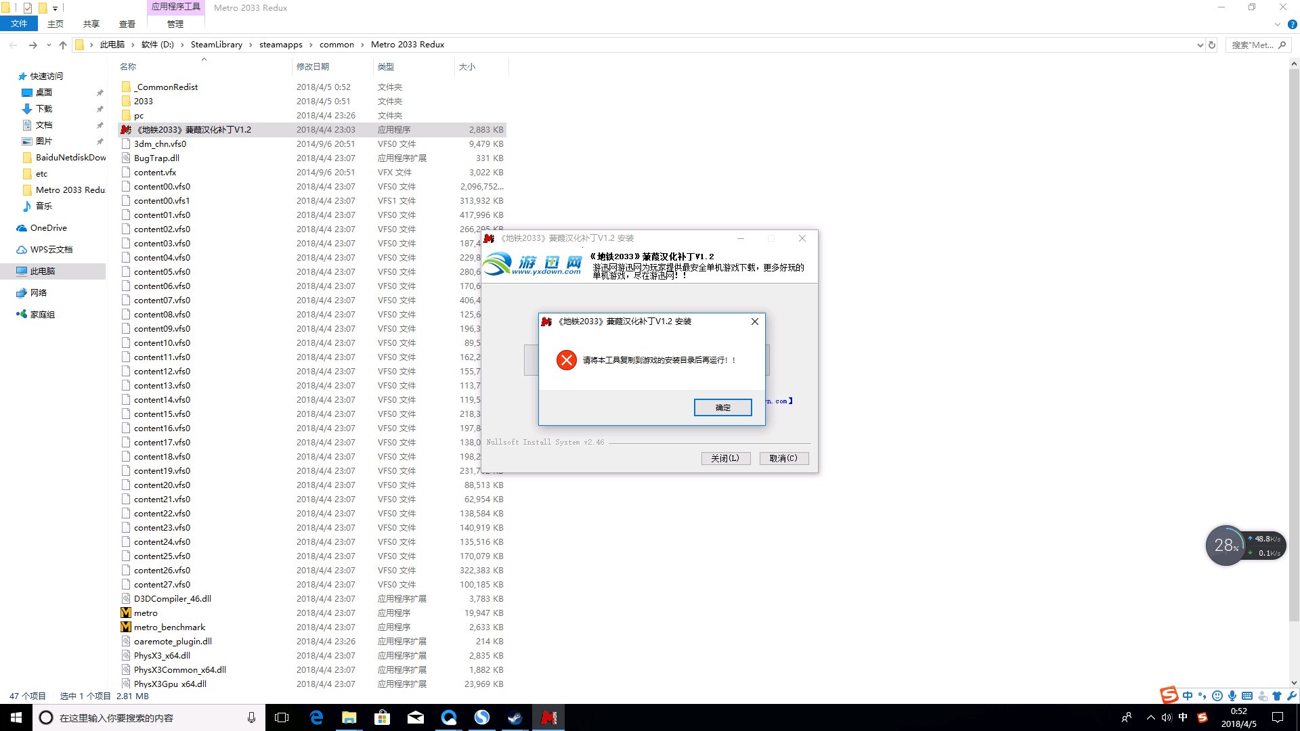Click the refresh icon beside address bar
Screen dimensions: 1300x731
(x=1212, y=45)
